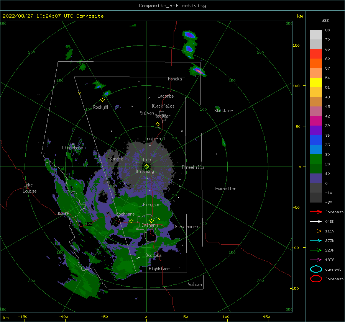Click the Stettler label
Screen dimensions: 345x322
point(223,111)
